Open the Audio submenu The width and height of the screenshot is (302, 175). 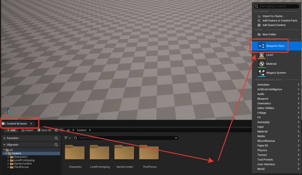[277, 94]
